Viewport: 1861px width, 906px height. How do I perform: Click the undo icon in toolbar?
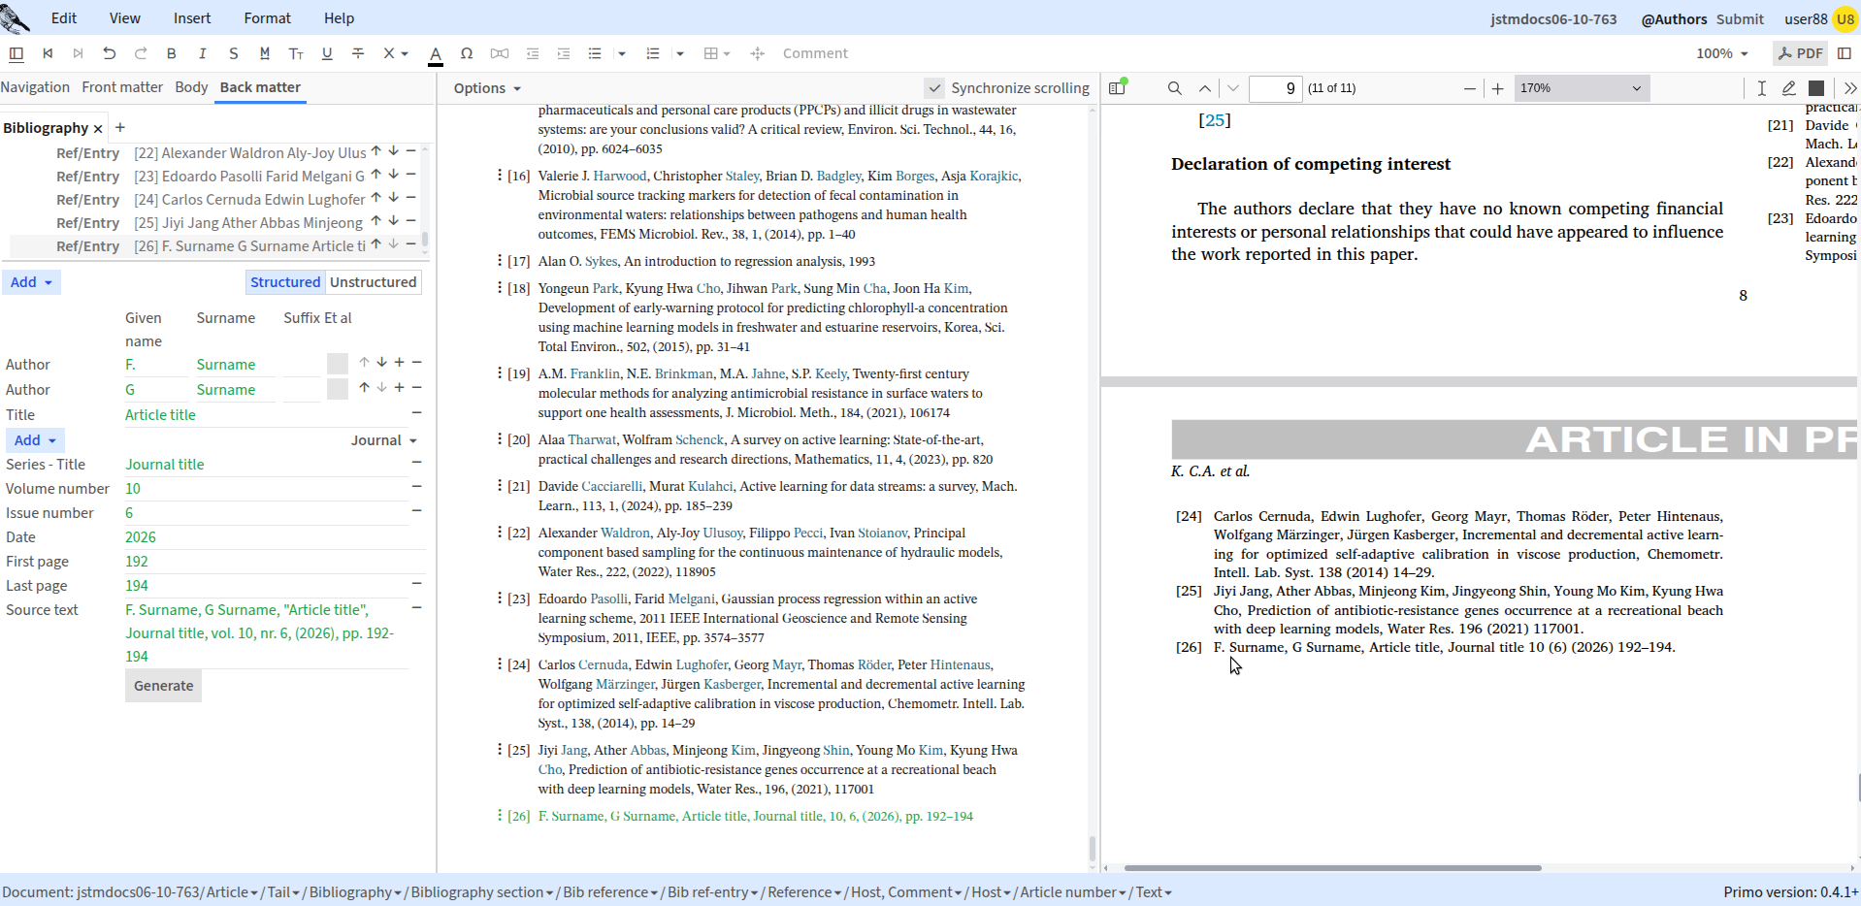tap(109, 53)
